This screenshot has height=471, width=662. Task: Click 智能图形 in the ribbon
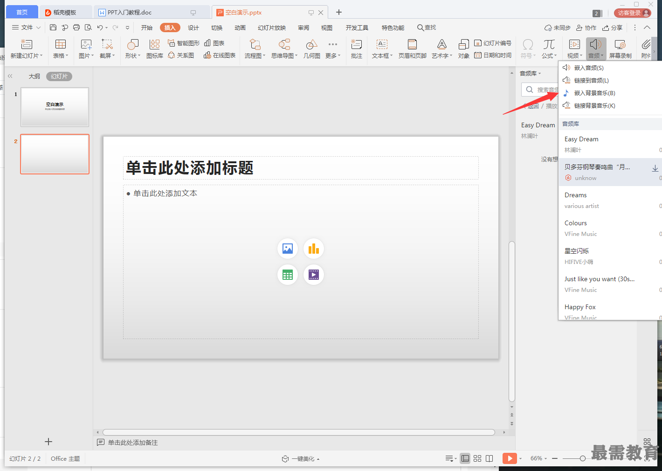(x=184, y=43)
